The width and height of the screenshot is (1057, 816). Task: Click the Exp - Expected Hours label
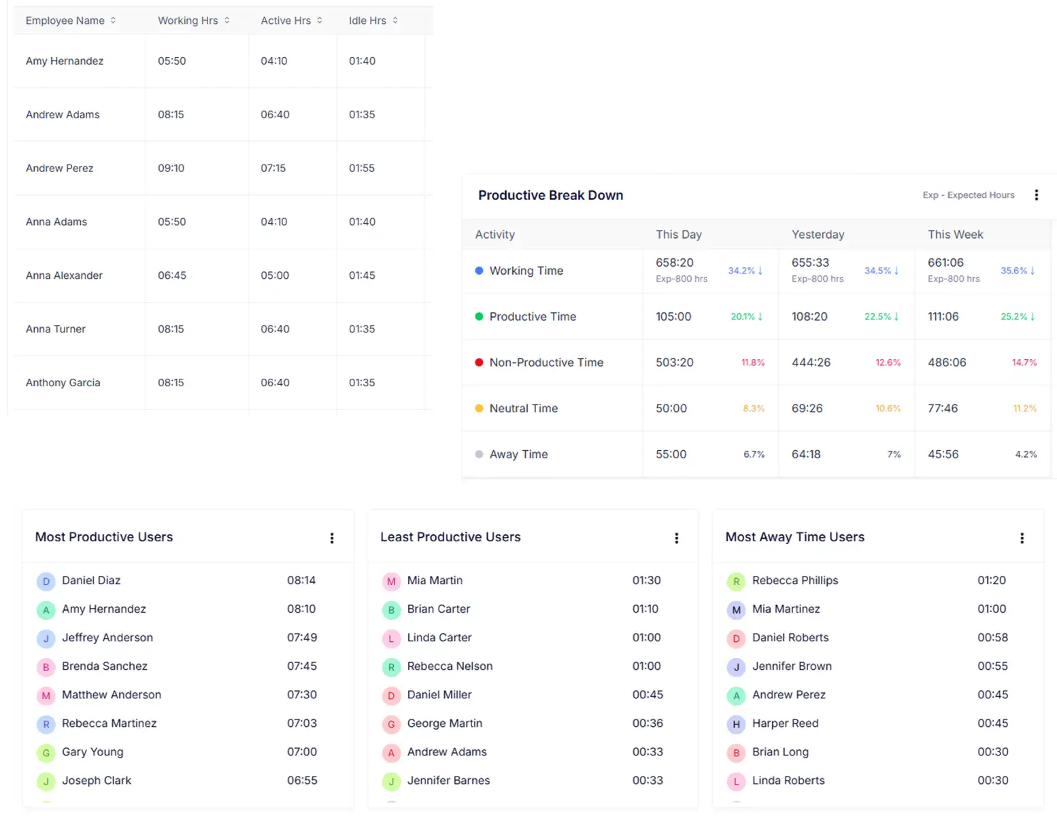pyautogui.click(x=969, y=195)
